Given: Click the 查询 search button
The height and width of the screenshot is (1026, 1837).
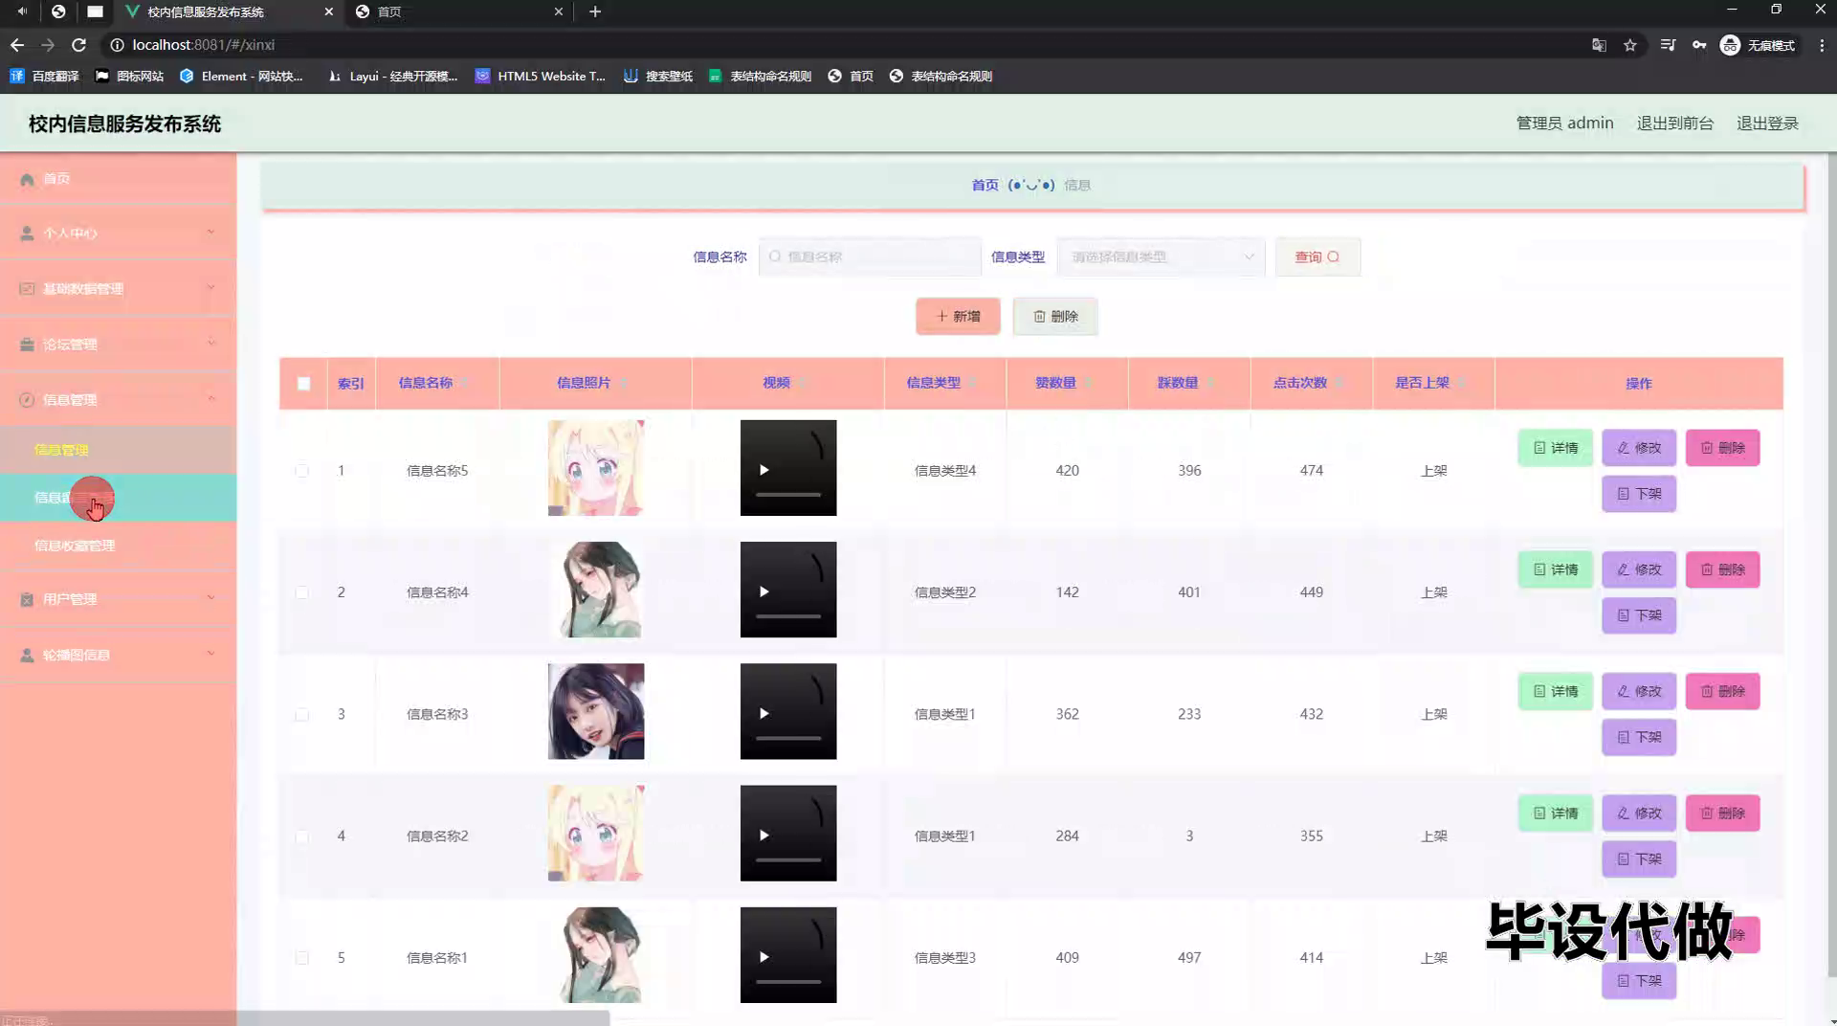Looking at the screenshot, I should click(1317, 256).
